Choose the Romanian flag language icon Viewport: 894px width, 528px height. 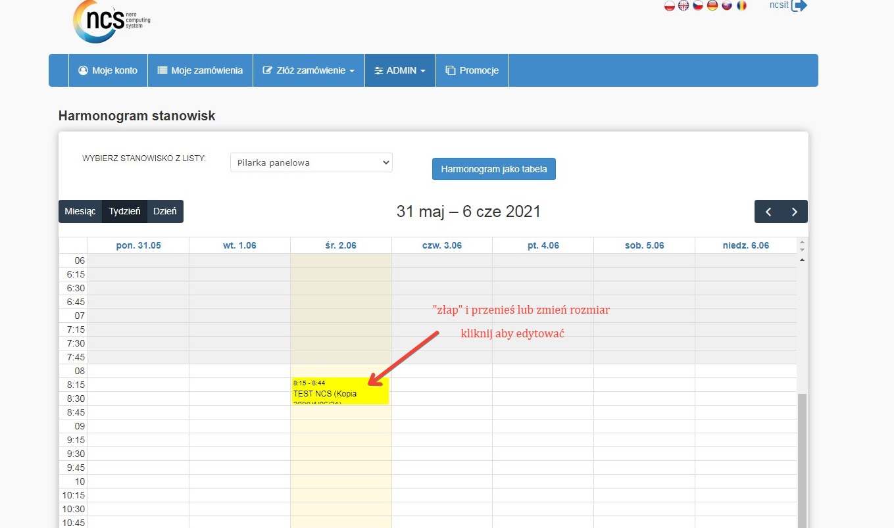coord(741,6)
